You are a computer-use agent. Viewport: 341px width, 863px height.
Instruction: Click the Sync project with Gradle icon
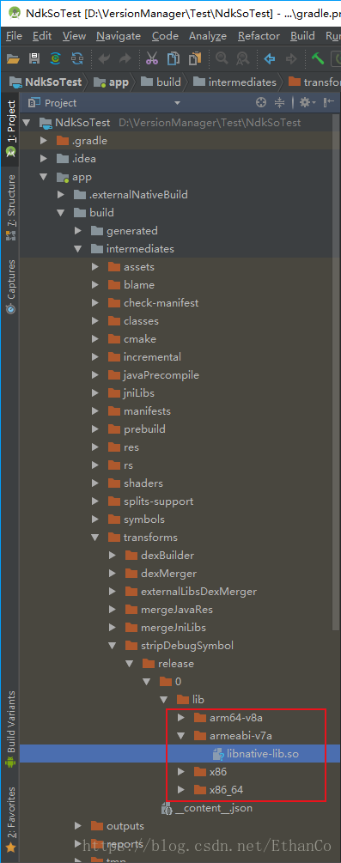pos(56,58)
